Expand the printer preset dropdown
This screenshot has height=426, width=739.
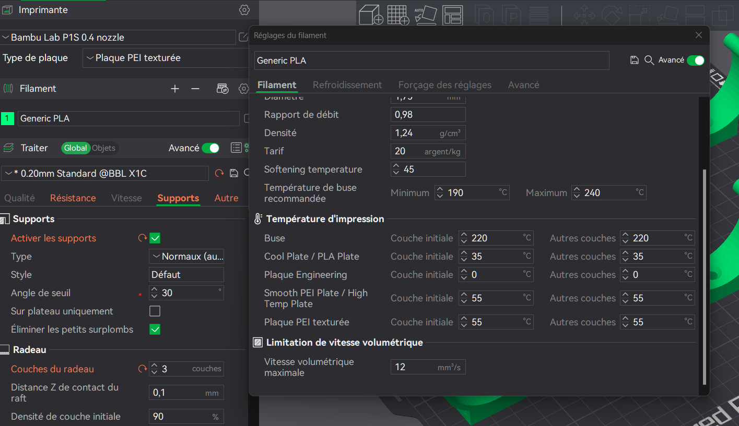[x=118, y=38]
